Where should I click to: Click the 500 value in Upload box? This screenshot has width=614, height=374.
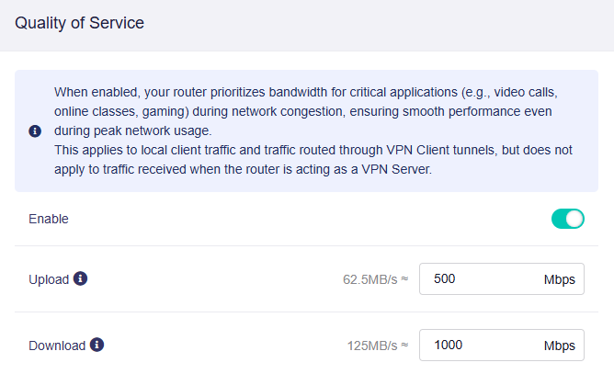(445, 279)
